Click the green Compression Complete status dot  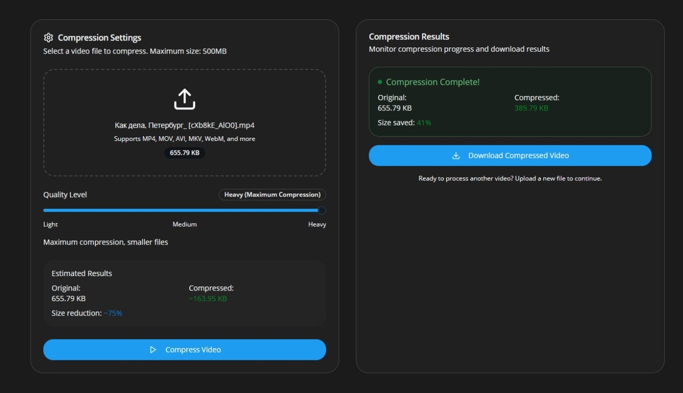[380, 82]
